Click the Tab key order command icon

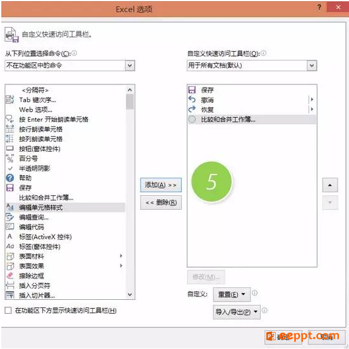click(x=9, y=100)
